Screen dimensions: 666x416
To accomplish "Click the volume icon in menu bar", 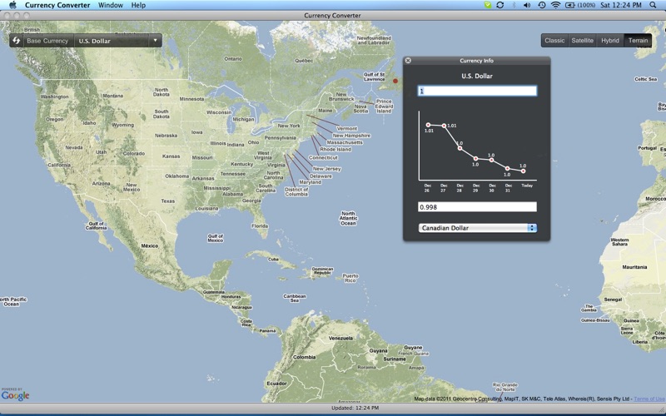I will (527, 5).
